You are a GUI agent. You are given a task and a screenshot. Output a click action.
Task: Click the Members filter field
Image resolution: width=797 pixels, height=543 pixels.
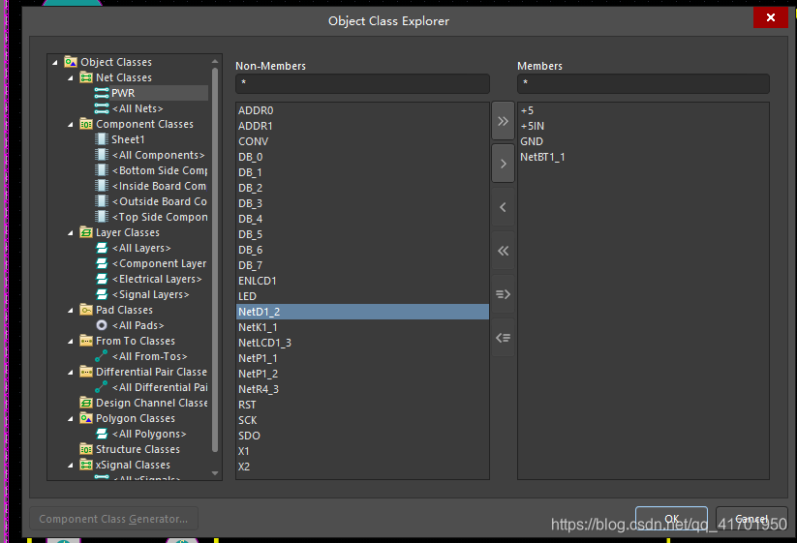pyautogui.click(x=642, y=84)
